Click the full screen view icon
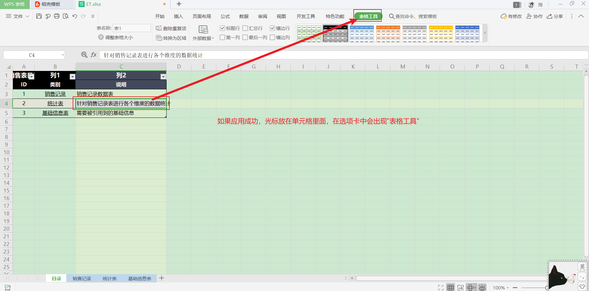589x291 pixels. (441, 288)
